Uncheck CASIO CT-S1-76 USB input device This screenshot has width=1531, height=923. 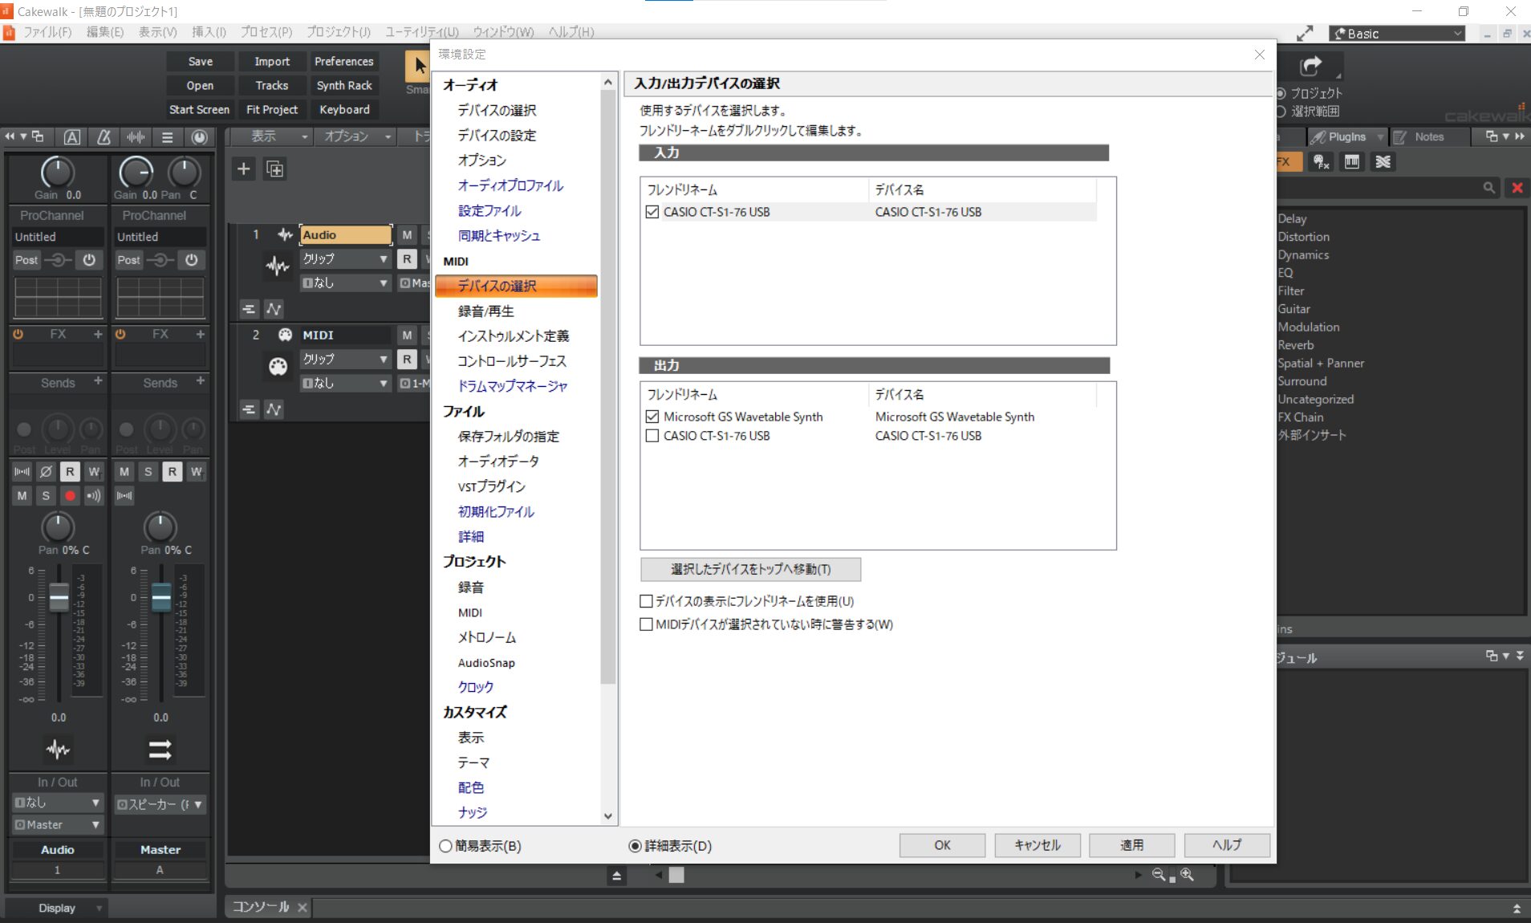tap(652, 212)
